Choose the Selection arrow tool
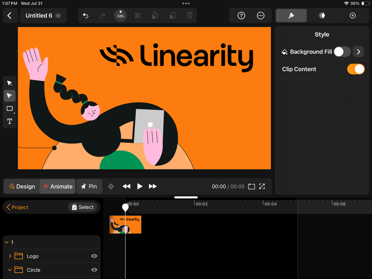 pos(10,83)
